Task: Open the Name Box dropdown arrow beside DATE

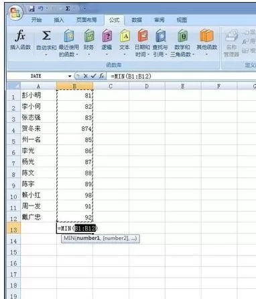Action: (70, 77)
